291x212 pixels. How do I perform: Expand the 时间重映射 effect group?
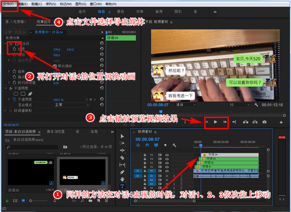click(x=5, y=110)
